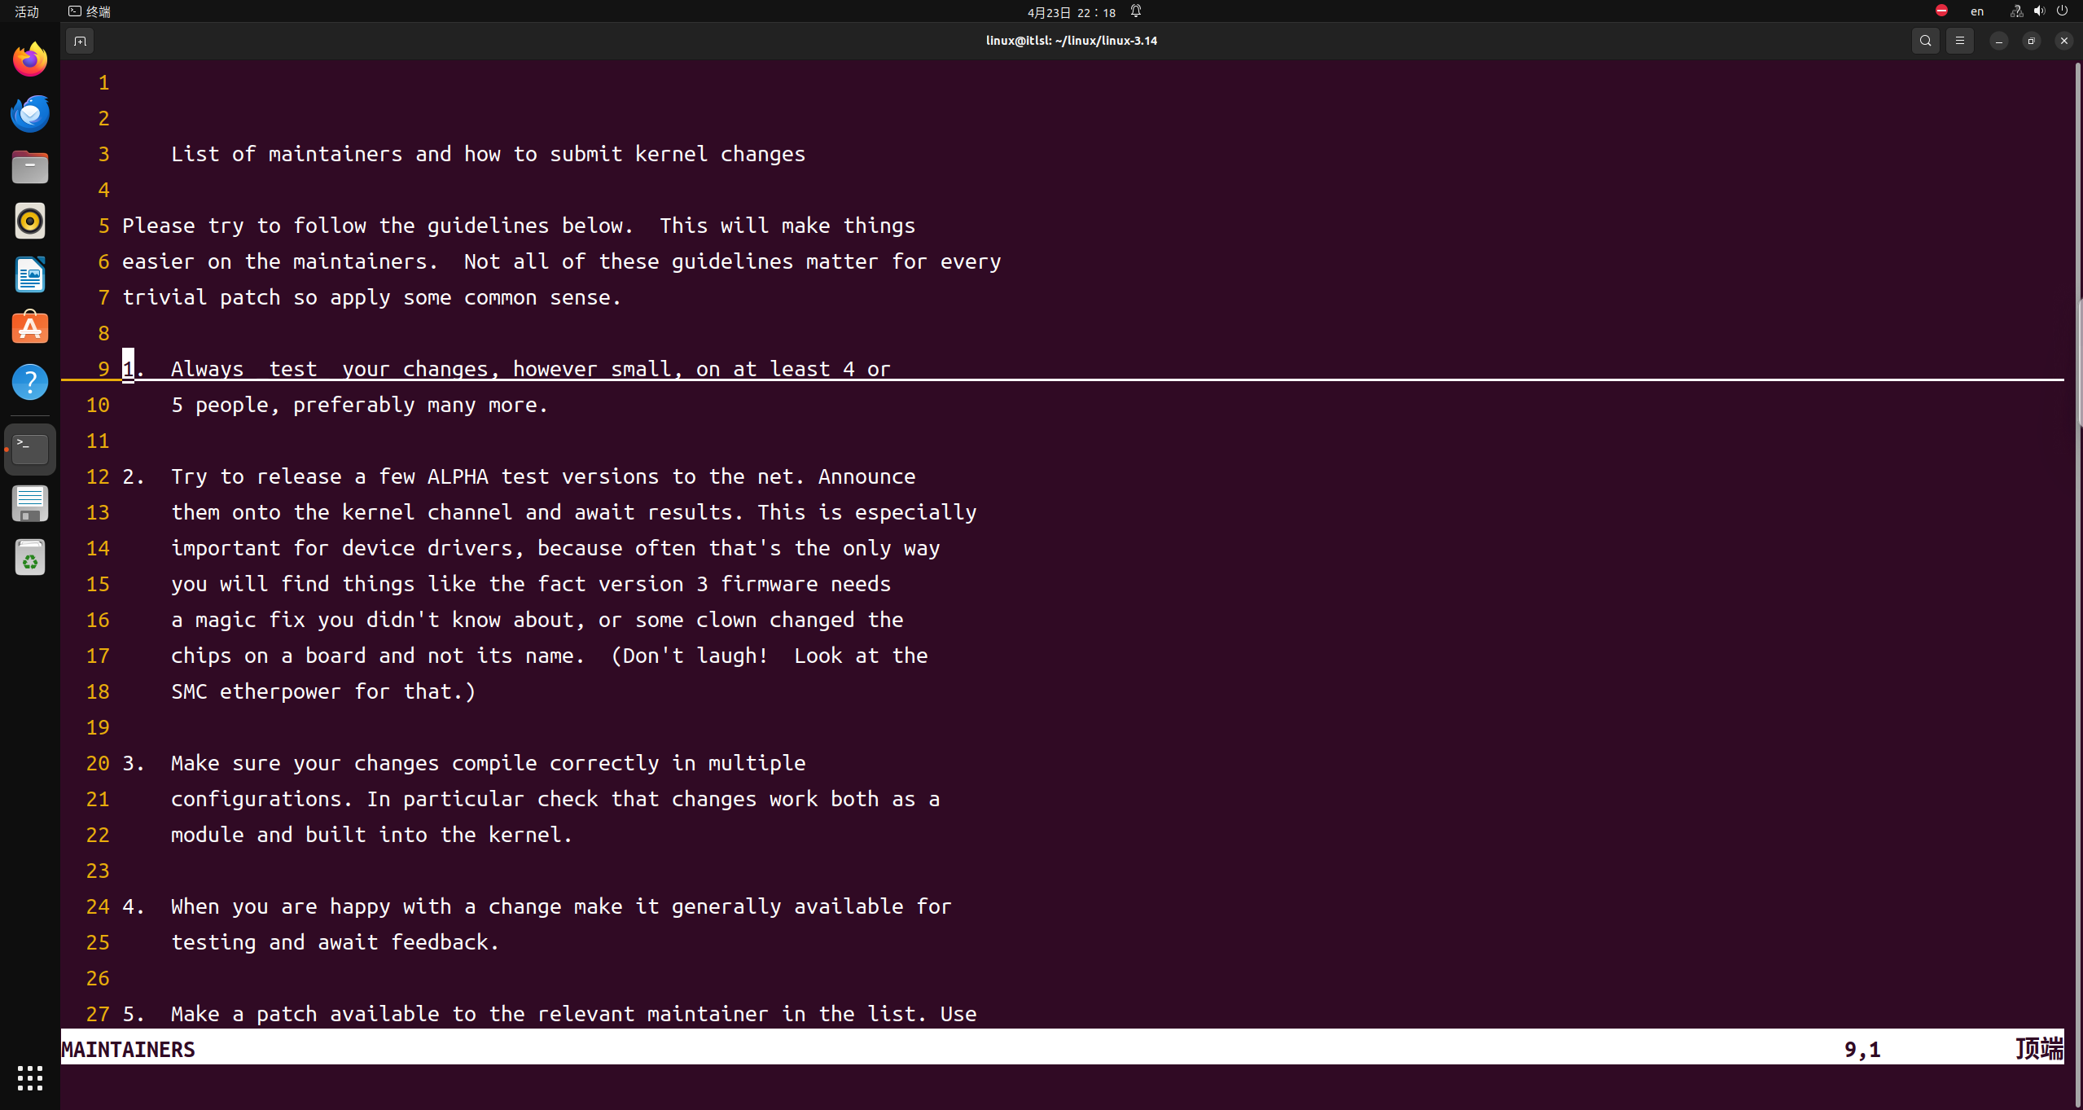2083x1110 pixels.
Task: Launch Rhythmbox music player
Action: 30,221
